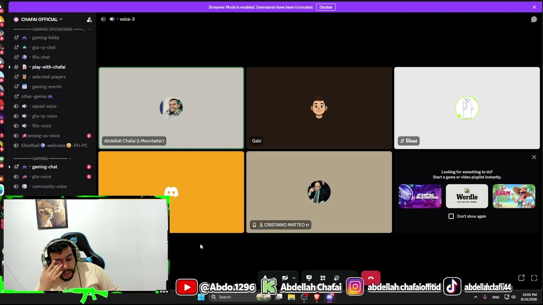Open the Activities launcher icon

pos(323,278)
